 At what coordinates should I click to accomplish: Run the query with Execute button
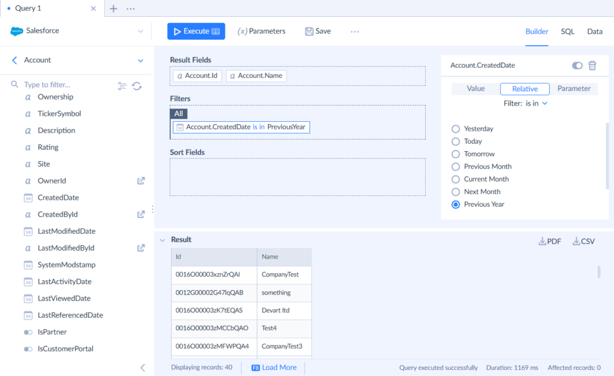196,31
